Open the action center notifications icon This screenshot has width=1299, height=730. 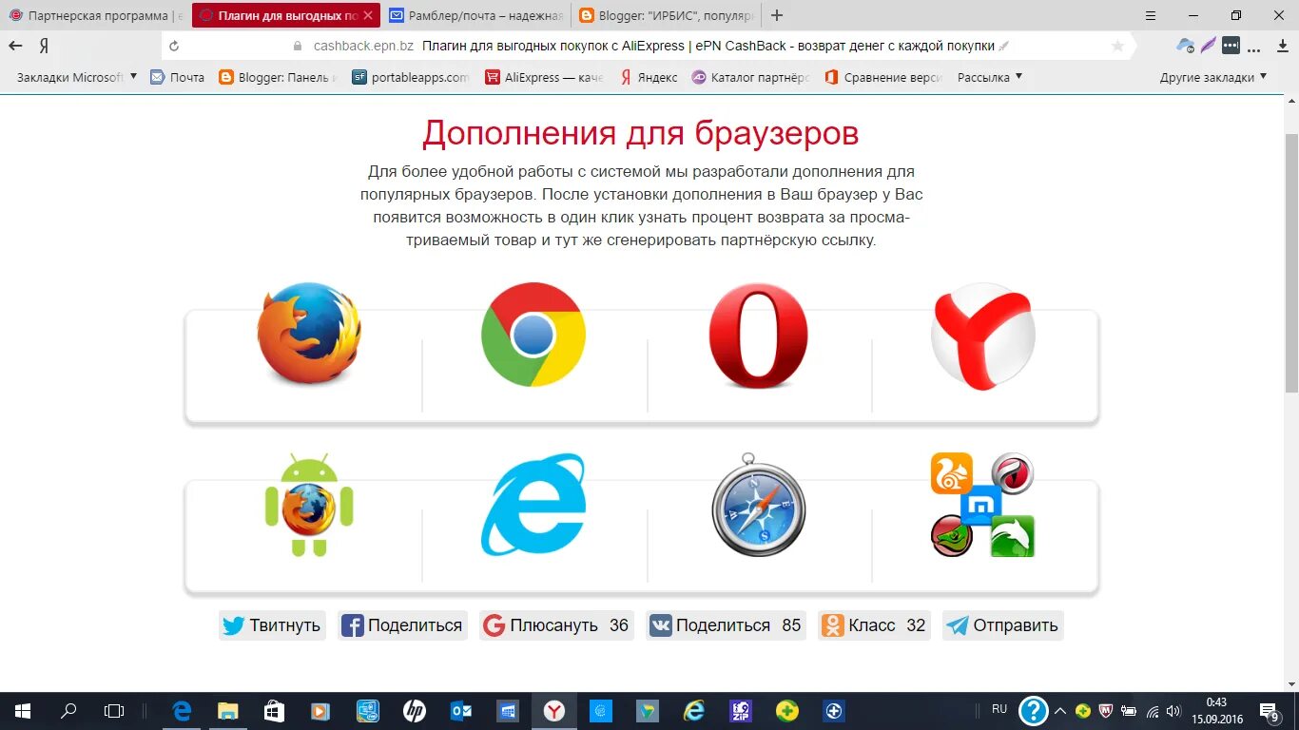pyautogui.click(x=1269, y=710)
